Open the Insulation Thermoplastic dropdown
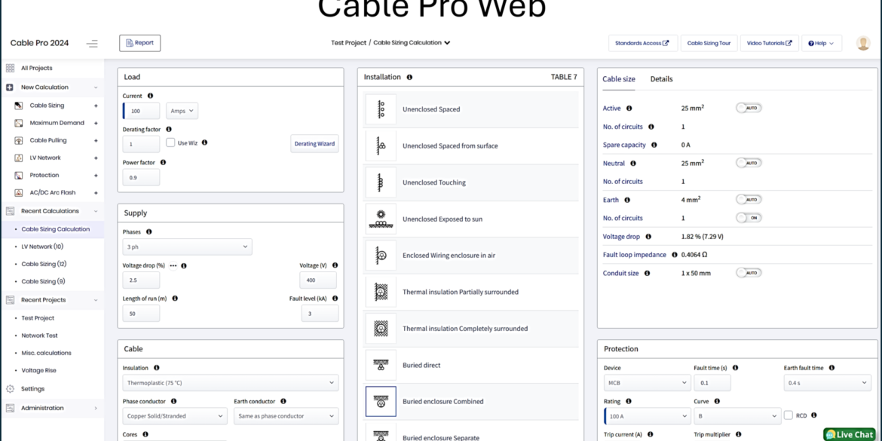This screenshot has width=882, height=441. [231, 382]
